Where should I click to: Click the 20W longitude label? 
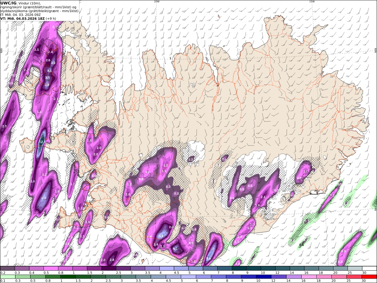tap(157, 1)
